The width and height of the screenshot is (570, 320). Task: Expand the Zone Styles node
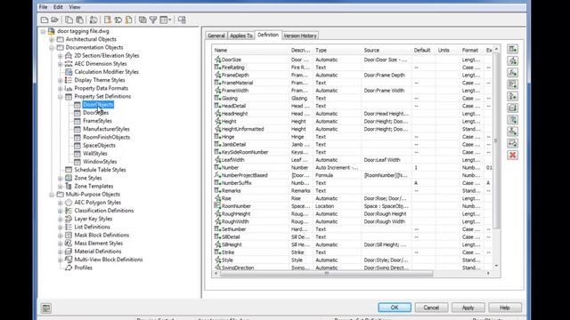point(61,179)
